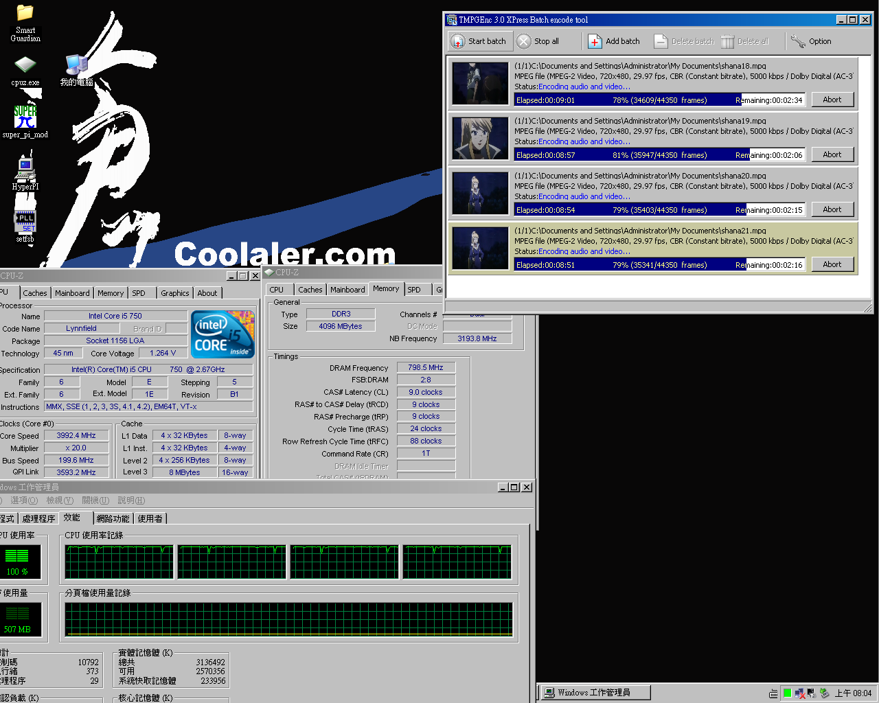The height and width of the screenshot is (703, 879).
Task: Open Smart Guardian folder on desktop
Action: click(25, 23)
